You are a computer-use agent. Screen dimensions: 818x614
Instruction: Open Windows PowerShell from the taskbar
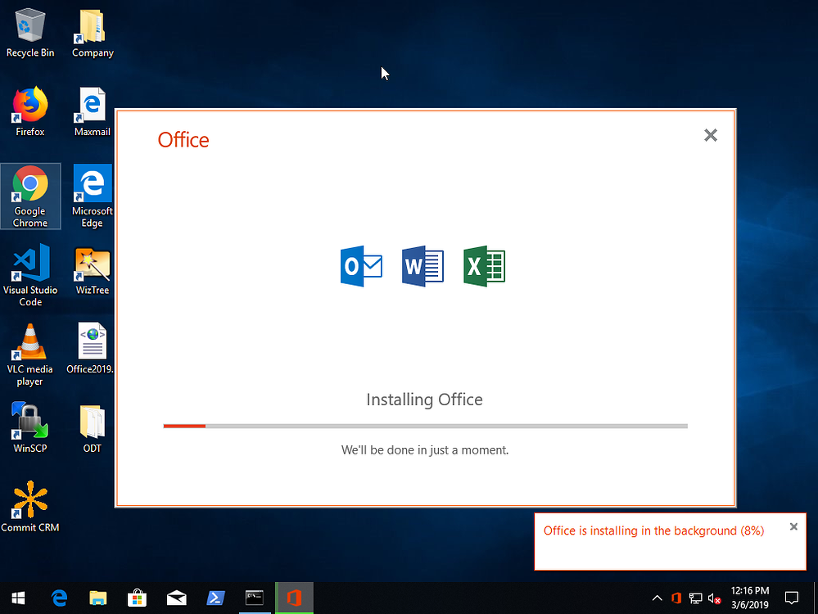click(215, 598)
